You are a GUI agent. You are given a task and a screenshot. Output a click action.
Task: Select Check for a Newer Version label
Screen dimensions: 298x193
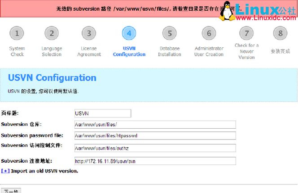click(246, 51)
